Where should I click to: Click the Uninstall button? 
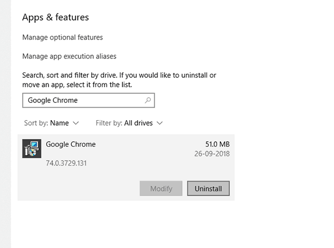click(208, 189)
